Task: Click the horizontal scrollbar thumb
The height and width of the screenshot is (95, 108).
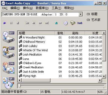Action: point(36,80)
